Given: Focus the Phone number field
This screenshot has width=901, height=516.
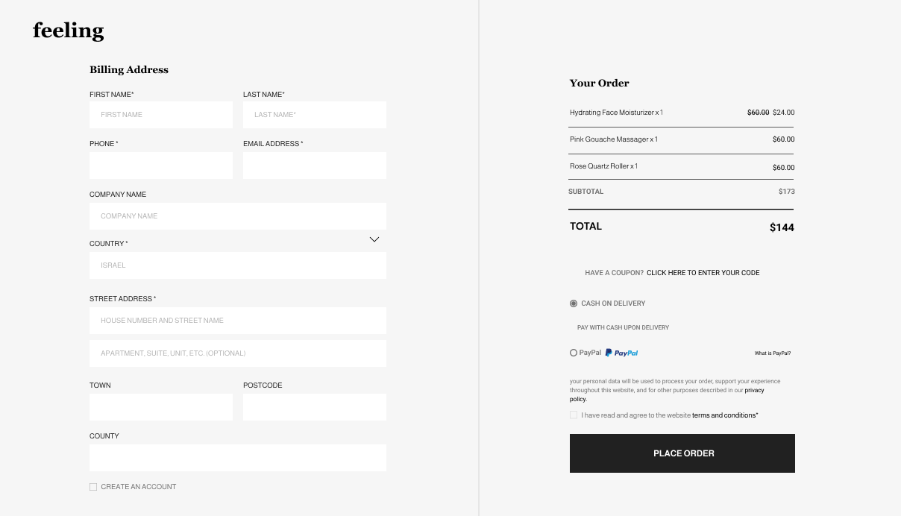Looking at the screenshot, I should pos(161,166).
